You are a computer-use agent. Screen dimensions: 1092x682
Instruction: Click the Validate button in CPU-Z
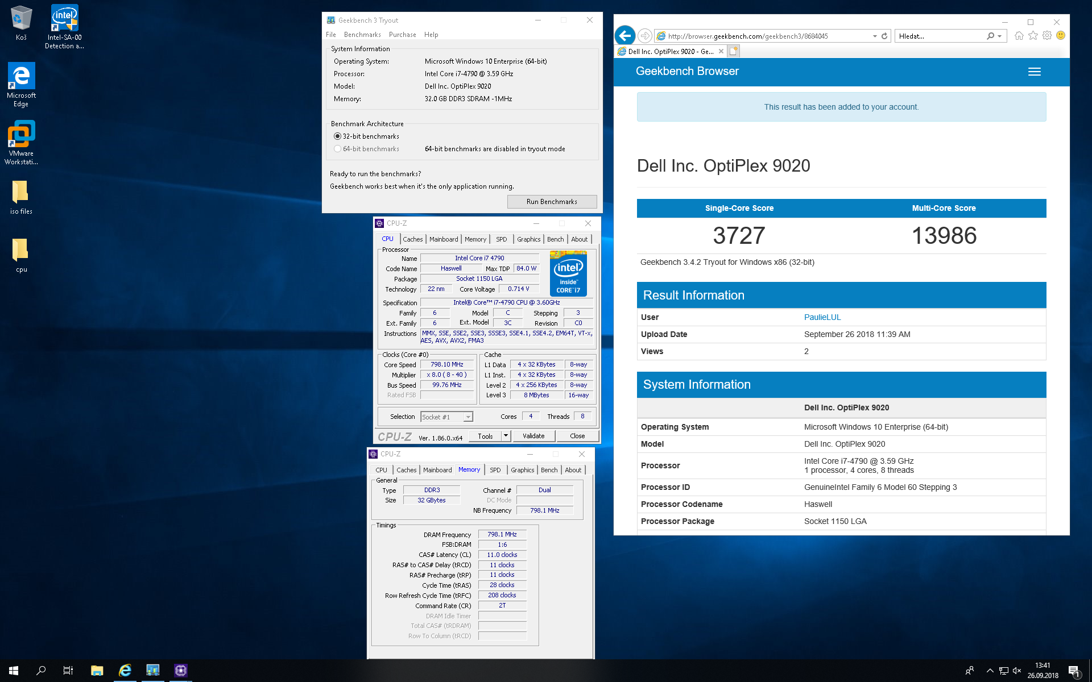pos(533,436)
